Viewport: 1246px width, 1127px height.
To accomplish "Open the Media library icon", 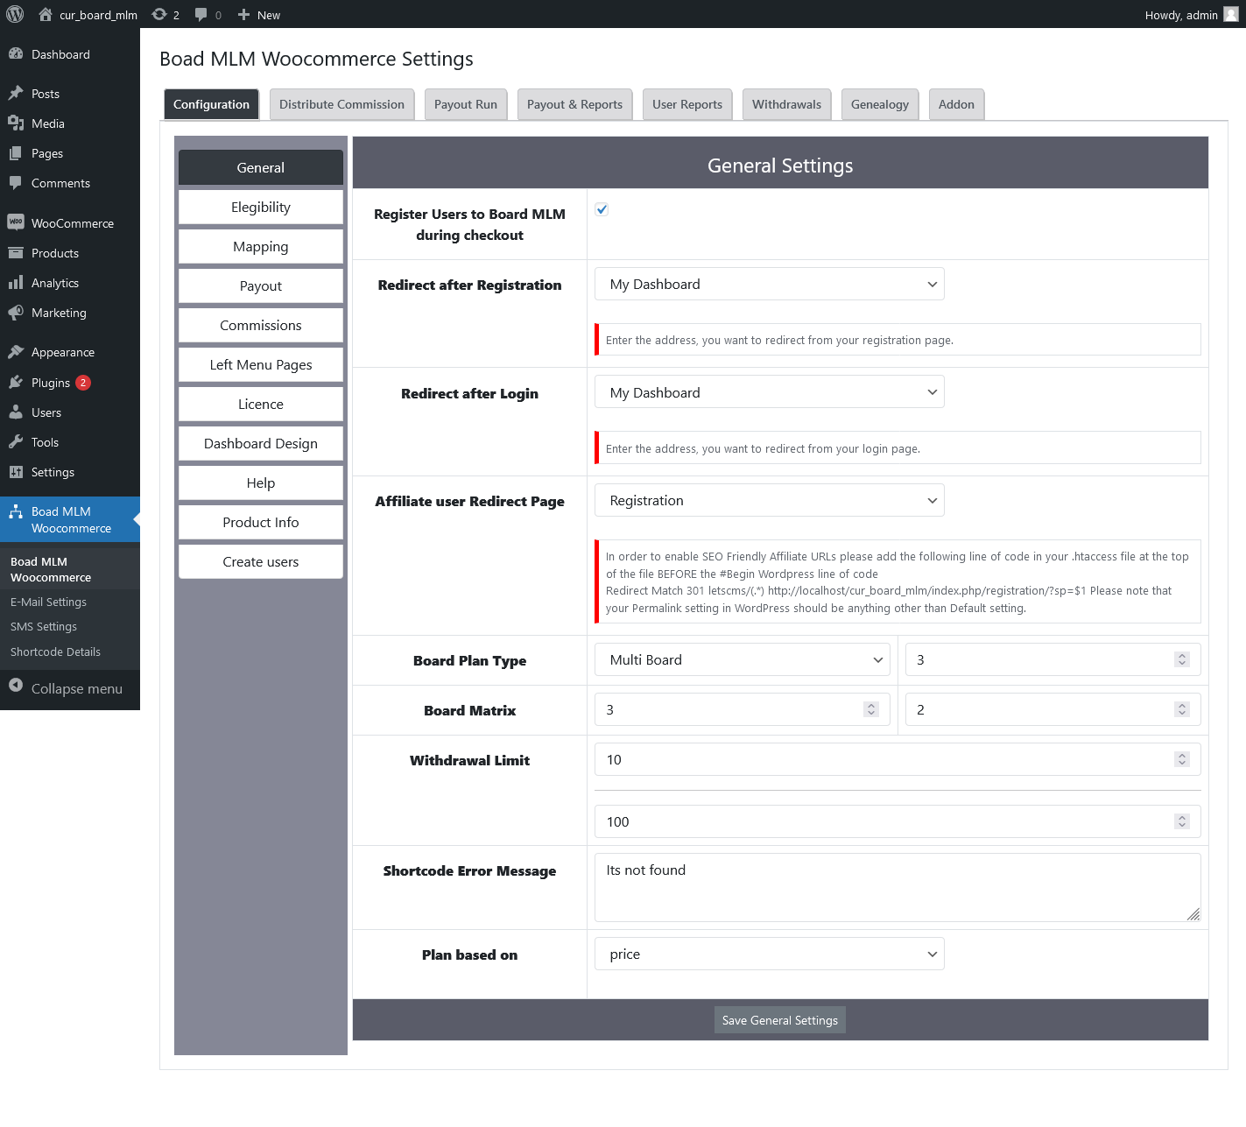I will [x=18, y=123].
